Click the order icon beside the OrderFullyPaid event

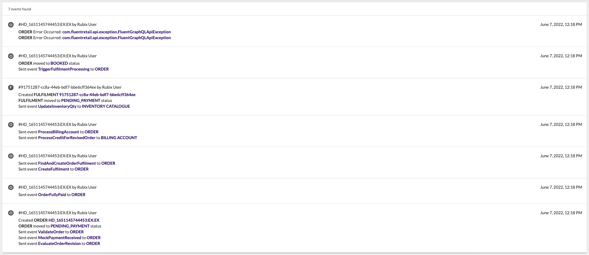(11, 188)
